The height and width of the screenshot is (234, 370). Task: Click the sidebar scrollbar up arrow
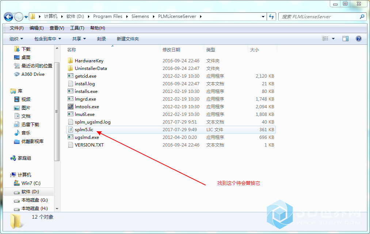click(57, 48)
